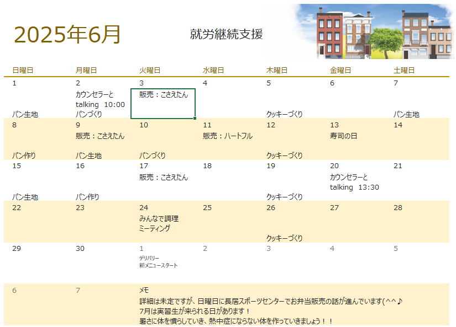
Task: Click the townhouse buildings illustration
Action: 373,31
